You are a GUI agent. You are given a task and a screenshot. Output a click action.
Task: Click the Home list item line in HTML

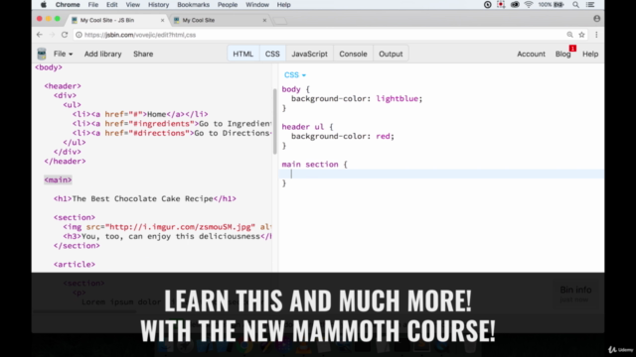(x=140, y=114)
